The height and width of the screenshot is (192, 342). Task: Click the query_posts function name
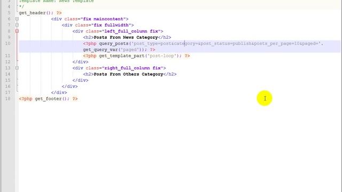[x=114, y=44]
